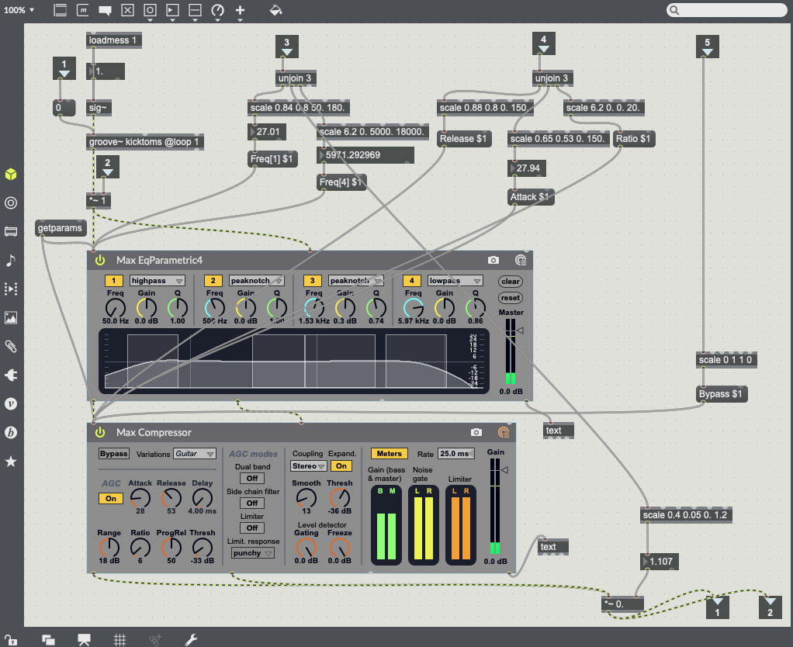Add a comment box from top toolbar
Screen dimensions: 793x647
pos(106,10)
